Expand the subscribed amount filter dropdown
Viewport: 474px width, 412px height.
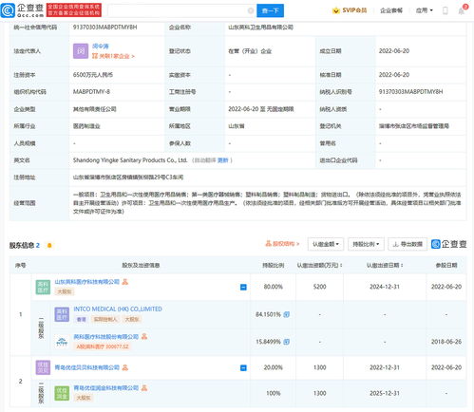point(326,244)
